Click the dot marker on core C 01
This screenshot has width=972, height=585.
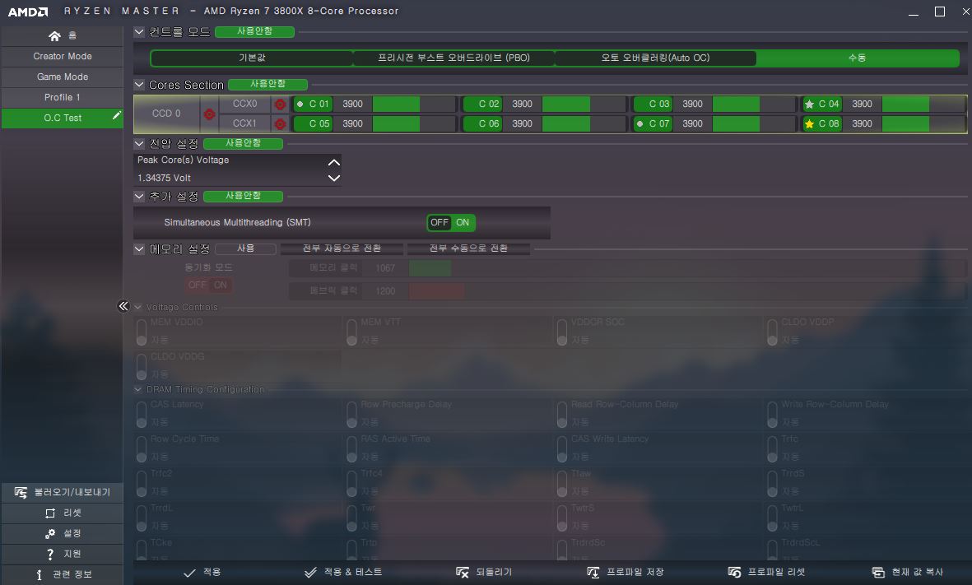click(300, 104)
